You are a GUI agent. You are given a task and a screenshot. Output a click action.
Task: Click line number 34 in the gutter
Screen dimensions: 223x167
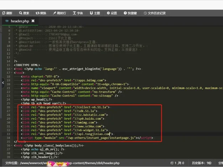pyautogui.click(x=9, y=138)
